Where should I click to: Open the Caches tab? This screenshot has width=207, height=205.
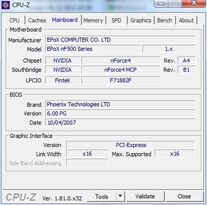37,20
